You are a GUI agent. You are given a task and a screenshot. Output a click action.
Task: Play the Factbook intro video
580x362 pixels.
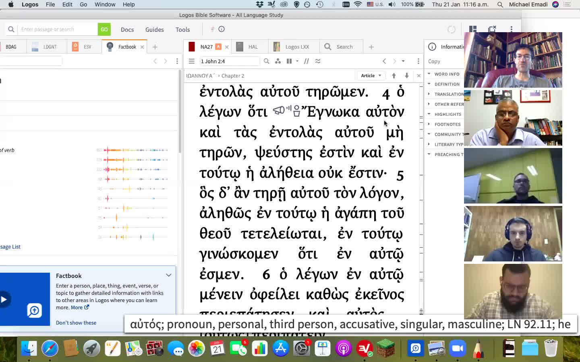pyautogui.click(x=4, y=299)
